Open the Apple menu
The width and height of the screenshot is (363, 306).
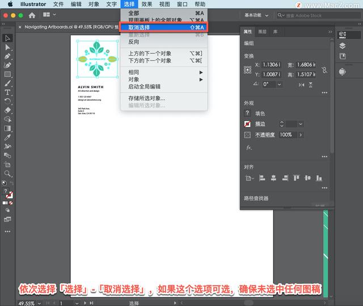[10, 4]
